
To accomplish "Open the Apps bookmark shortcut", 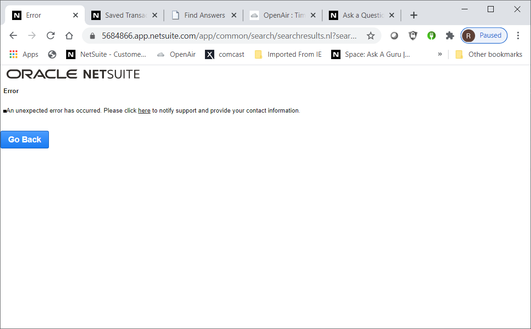I will pyautogui.click(x=24, y=54).
